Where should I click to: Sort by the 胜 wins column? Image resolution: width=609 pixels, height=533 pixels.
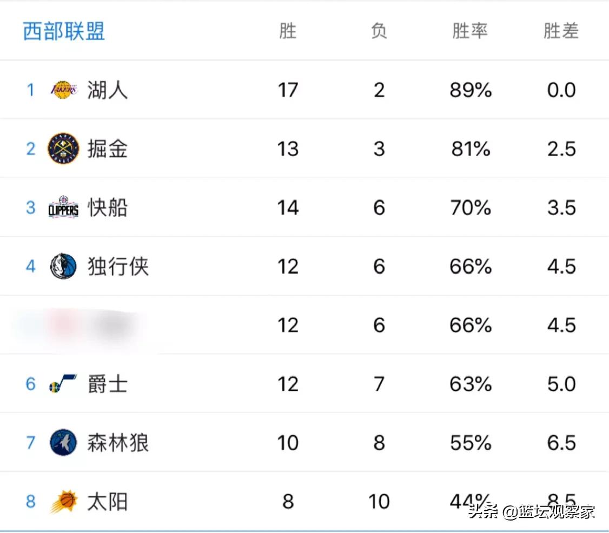click(288, 31)
